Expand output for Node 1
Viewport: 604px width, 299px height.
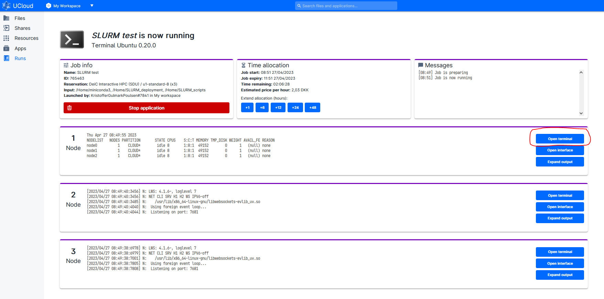pyautogui.click(x=560, y=162)
